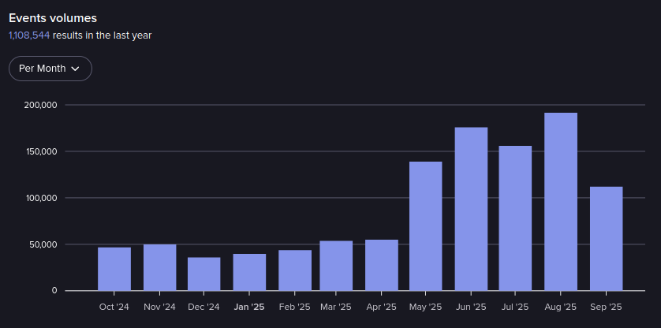Click the May '25 volume bar
Viewport: 661px width, 328px height.
426,226
